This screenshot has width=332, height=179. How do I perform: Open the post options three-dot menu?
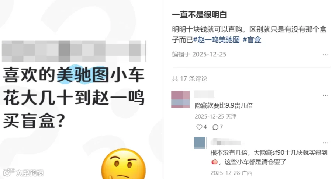tap(325, 55)
